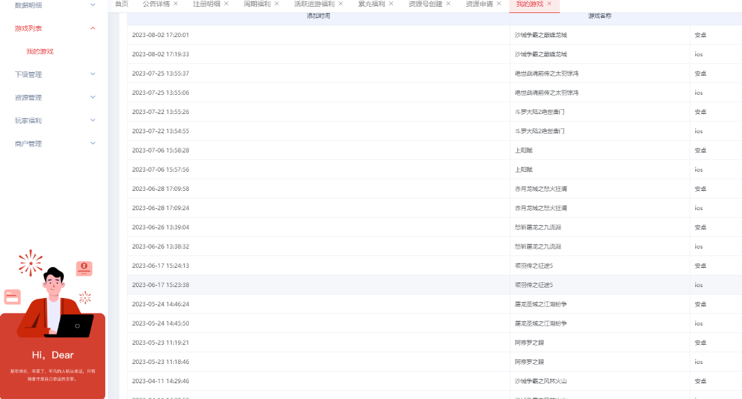Close the 公告详情 tab via its X icon
This screenshot has height=399, width=742.
(175, 4)
